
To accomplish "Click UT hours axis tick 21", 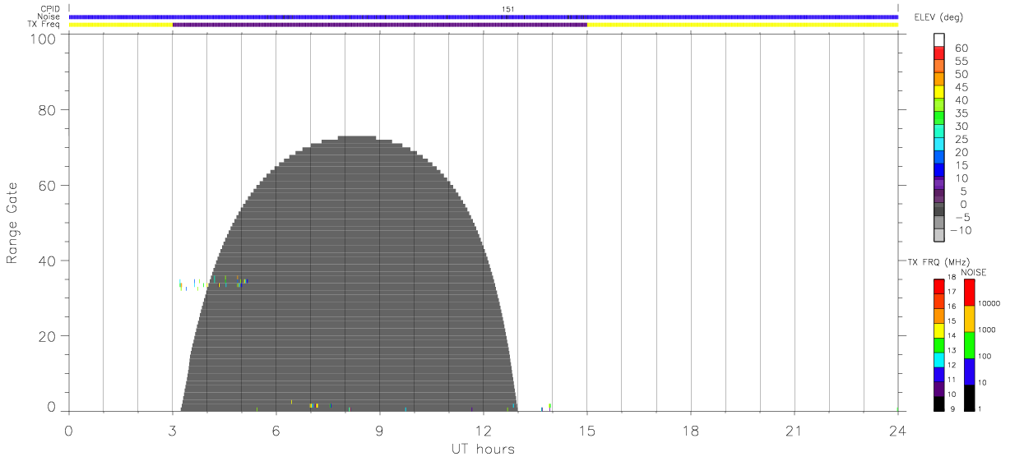I will point(795,429).
